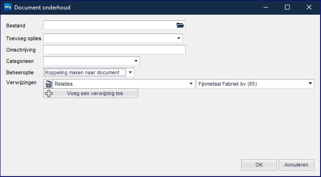
Task: Click the 'Document onderhoud' window title
Action: (x=42, y=8)
